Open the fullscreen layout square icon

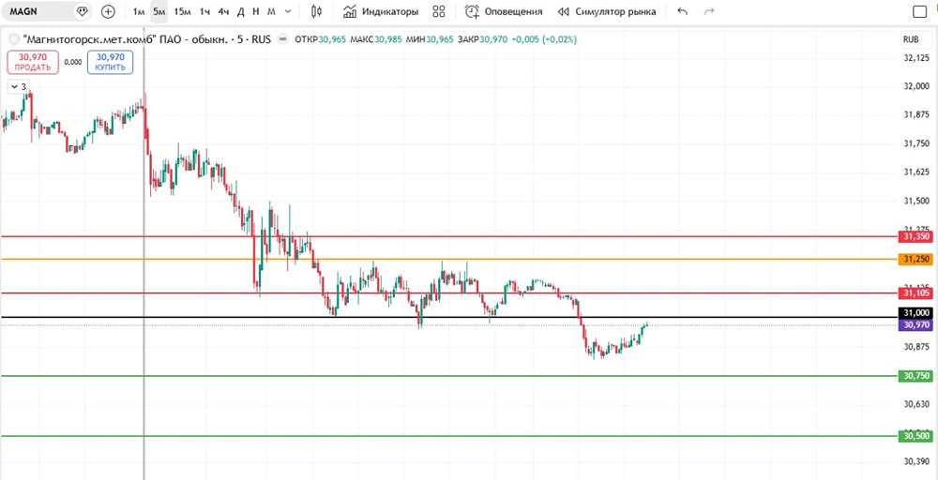coord(919,11)
